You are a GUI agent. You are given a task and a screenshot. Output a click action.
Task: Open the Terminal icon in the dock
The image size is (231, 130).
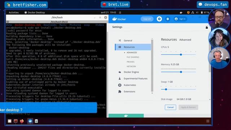pos(16,121)
